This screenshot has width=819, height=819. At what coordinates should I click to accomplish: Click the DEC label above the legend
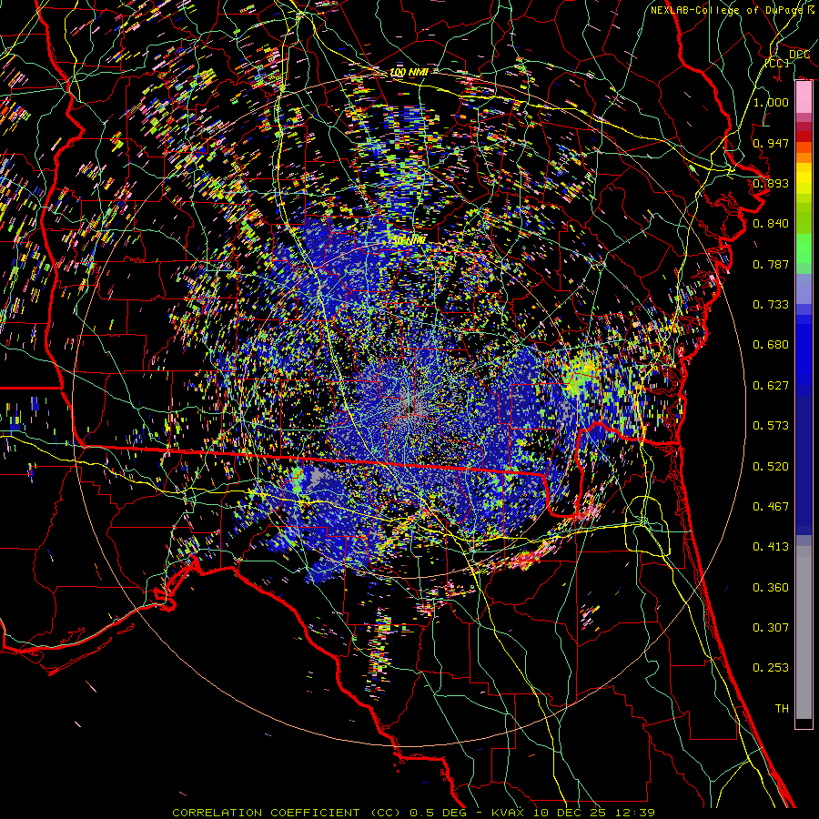pyautogui.click(x=799, y=55)
